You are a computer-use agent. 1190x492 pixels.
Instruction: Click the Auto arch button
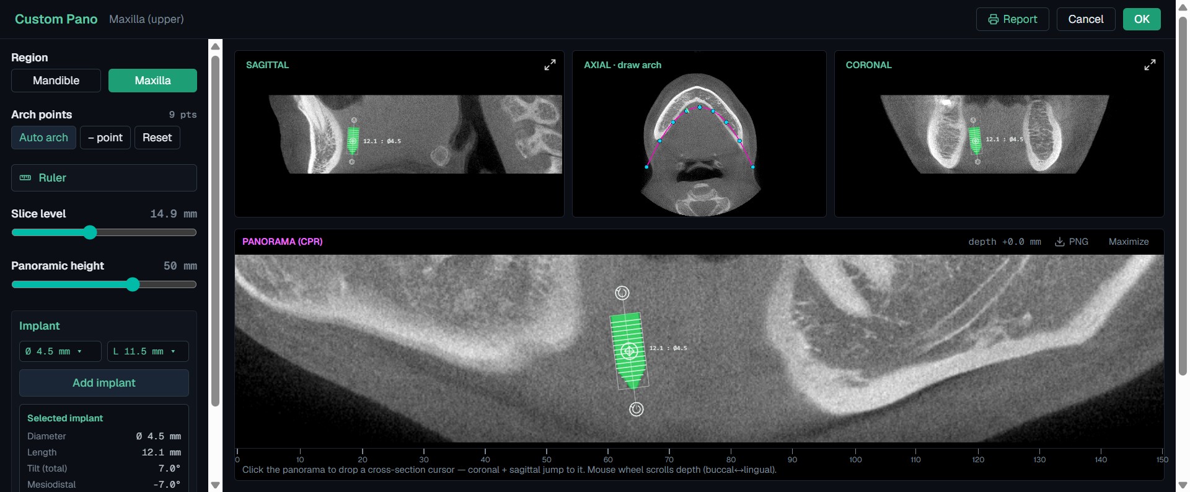[x=43, y=138]
